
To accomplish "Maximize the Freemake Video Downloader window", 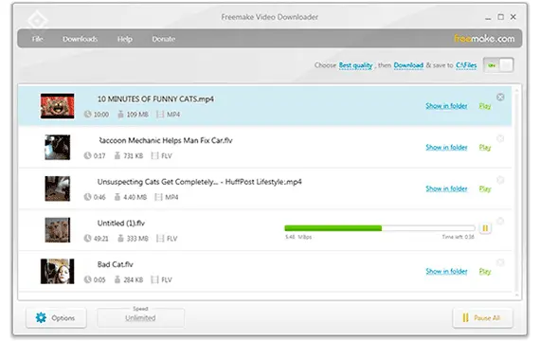I will coord(501,17).
